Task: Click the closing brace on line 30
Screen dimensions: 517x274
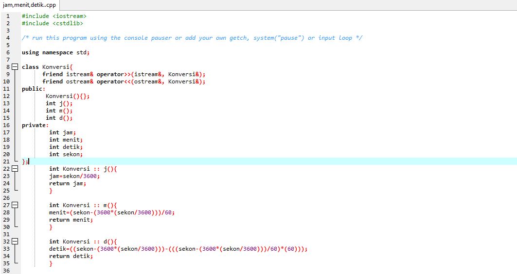Action: click(x=51, y=227)
